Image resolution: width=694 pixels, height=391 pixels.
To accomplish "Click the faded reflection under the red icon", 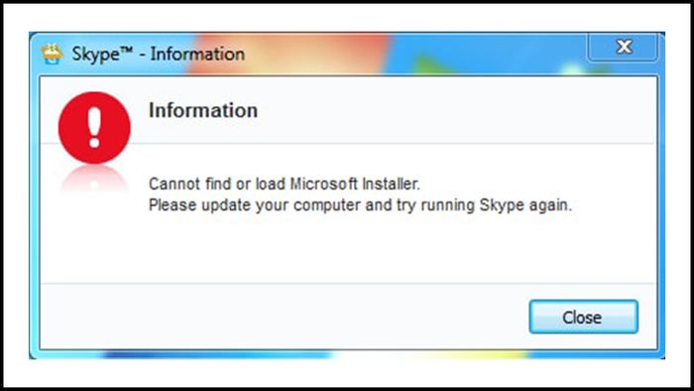I will tap(94, 179).
